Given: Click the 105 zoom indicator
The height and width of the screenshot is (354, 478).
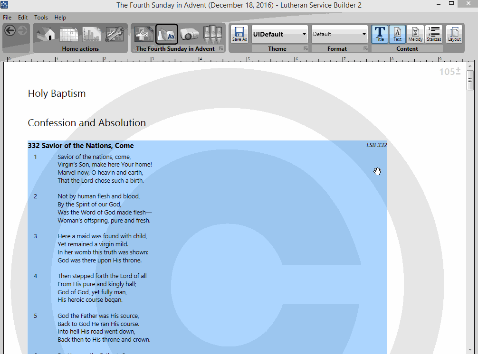Looking at the screenshot, I should tap(450, 72).
